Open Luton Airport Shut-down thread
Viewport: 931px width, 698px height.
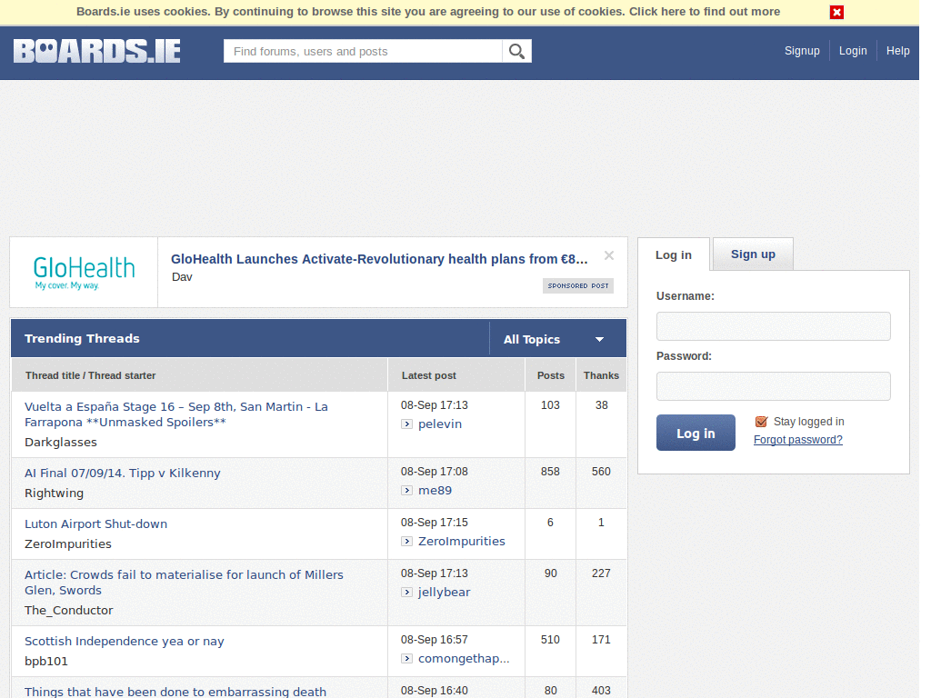tap(95, 524)
